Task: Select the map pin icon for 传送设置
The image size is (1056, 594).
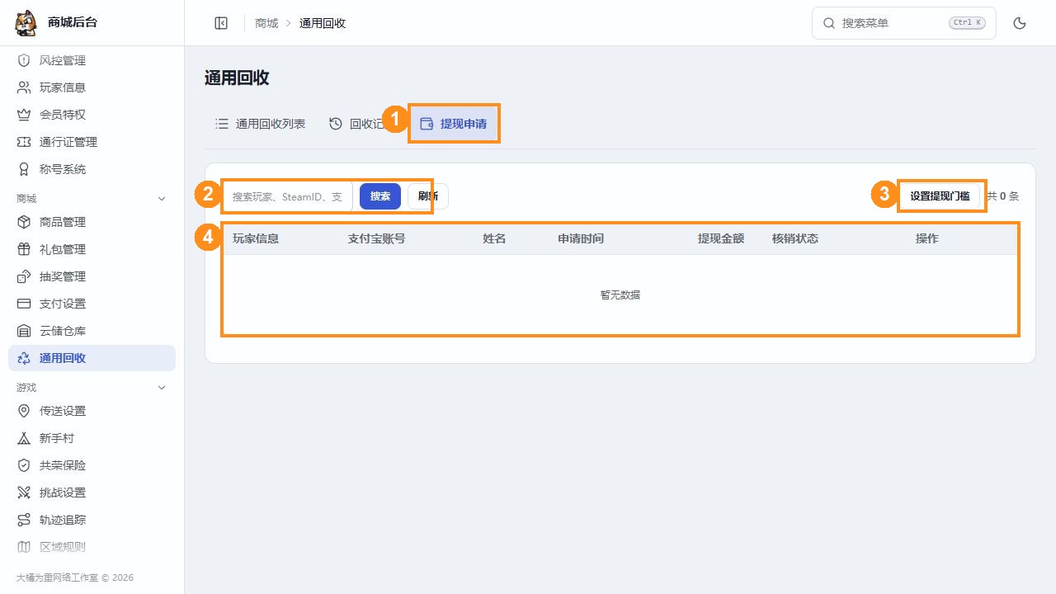Action: tap(24, 411)
